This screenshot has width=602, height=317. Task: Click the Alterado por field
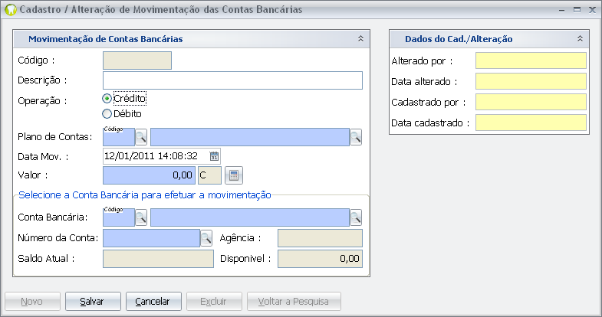point(531,60)
